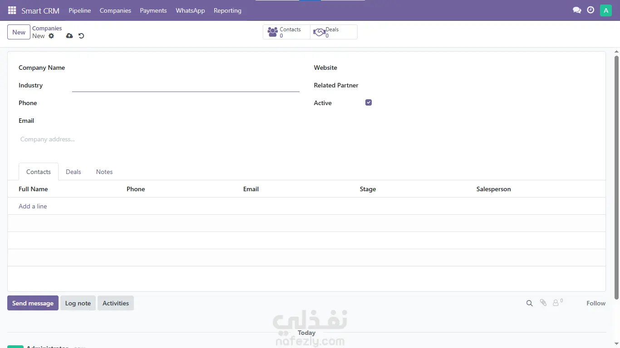Open the Contacts stat button

tap(286, 32)
